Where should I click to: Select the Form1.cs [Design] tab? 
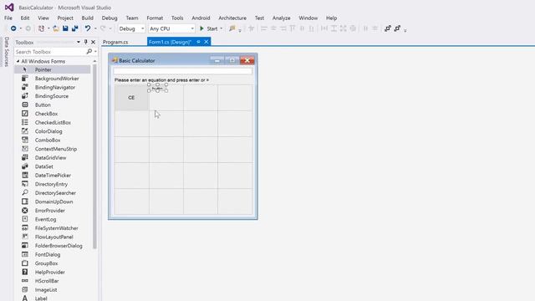pos(170,42)
